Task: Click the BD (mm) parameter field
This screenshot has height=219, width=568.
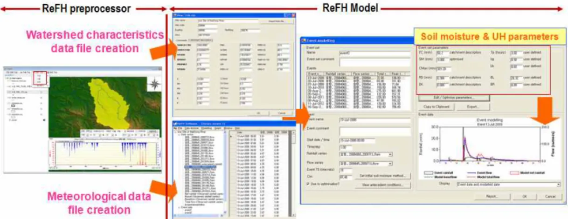Action: coord(442,78)
